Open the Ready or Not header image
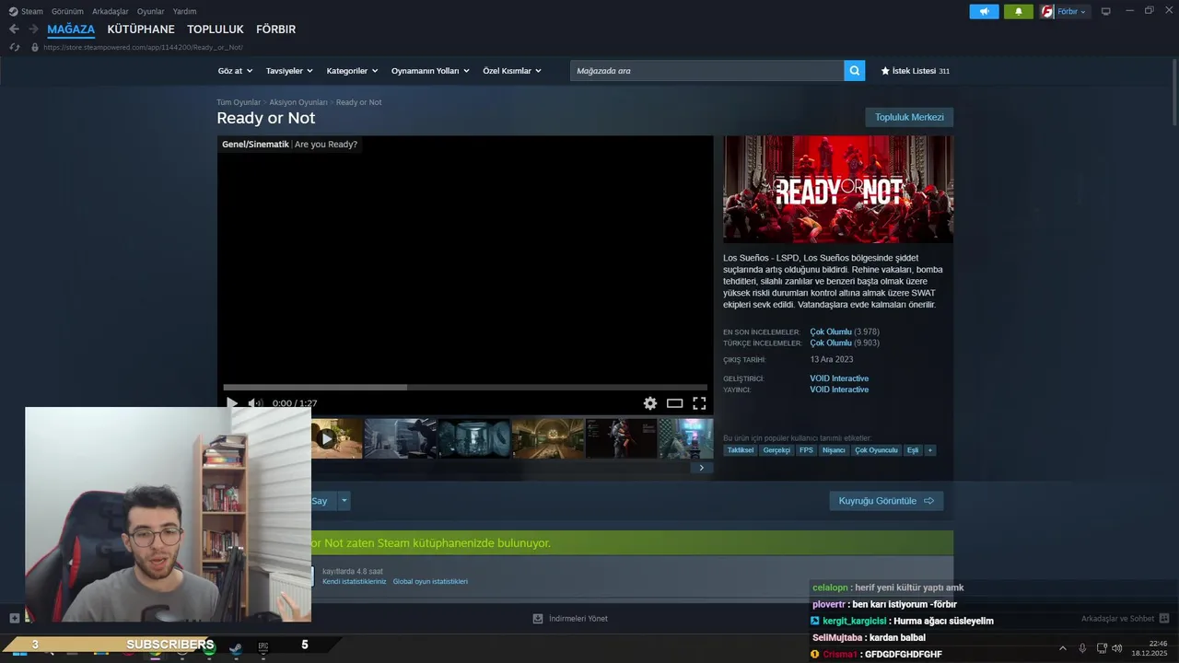Screen dimensions: 1179x663 (x=838, y=190)
